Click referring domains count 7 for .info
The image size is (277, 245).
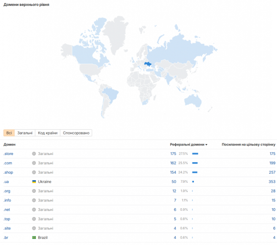[175, 200]
